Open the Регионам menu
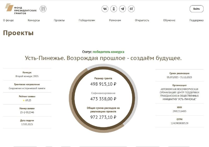The width and height of the screenshot is (209, 147). (115, 20)
